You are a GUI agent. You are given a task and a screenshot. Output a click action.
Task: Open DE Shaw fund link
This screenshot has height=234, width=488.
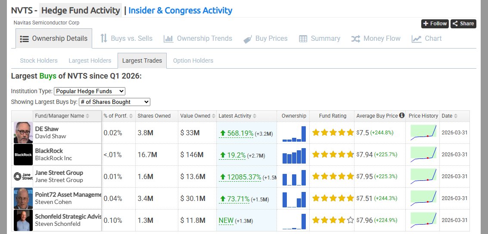(x=47, y=129)
